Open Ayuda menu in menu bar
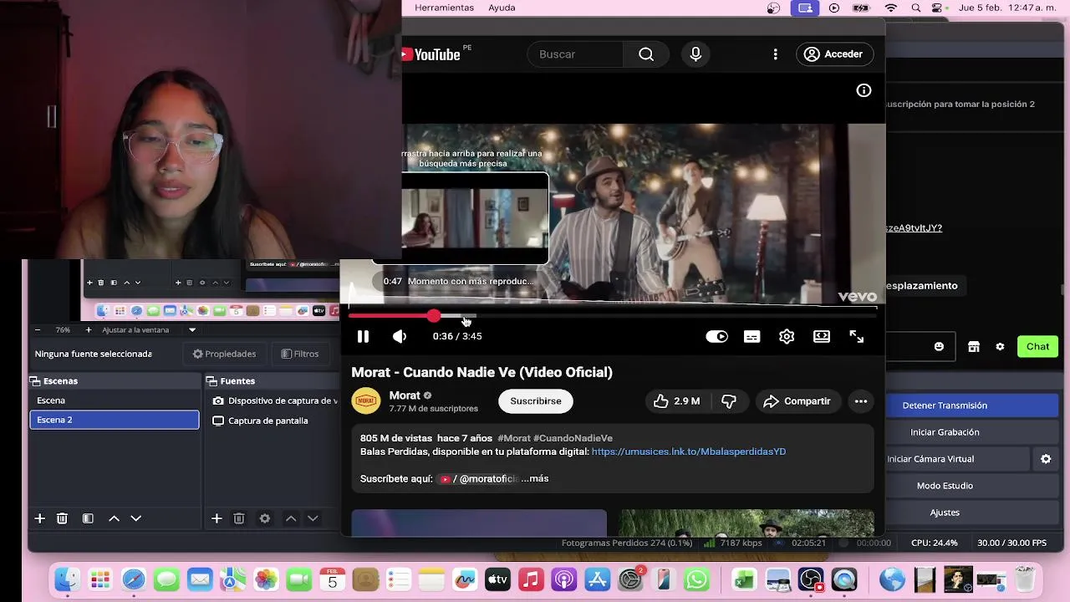The image size is (1070, 602). [x=502, y=8]
